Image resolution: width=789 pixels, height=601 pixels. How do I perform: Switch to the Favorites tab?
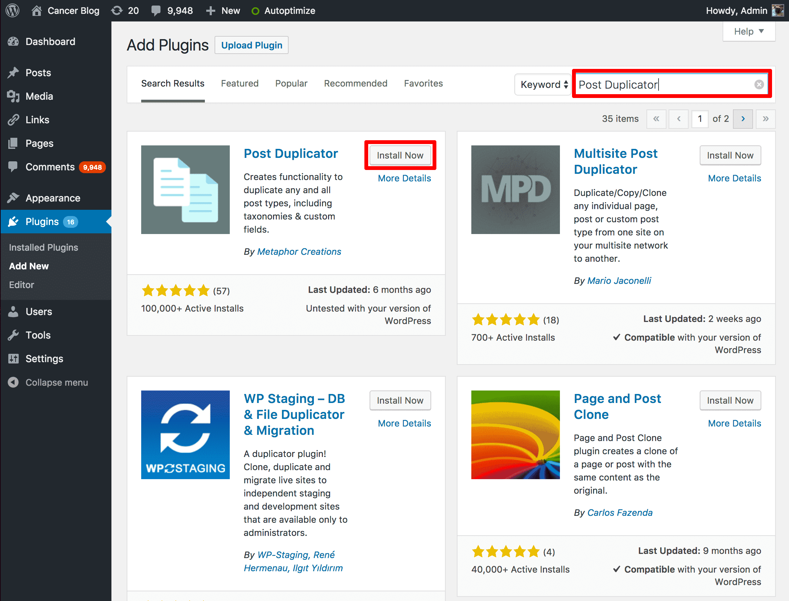click(x=423, y=83)
